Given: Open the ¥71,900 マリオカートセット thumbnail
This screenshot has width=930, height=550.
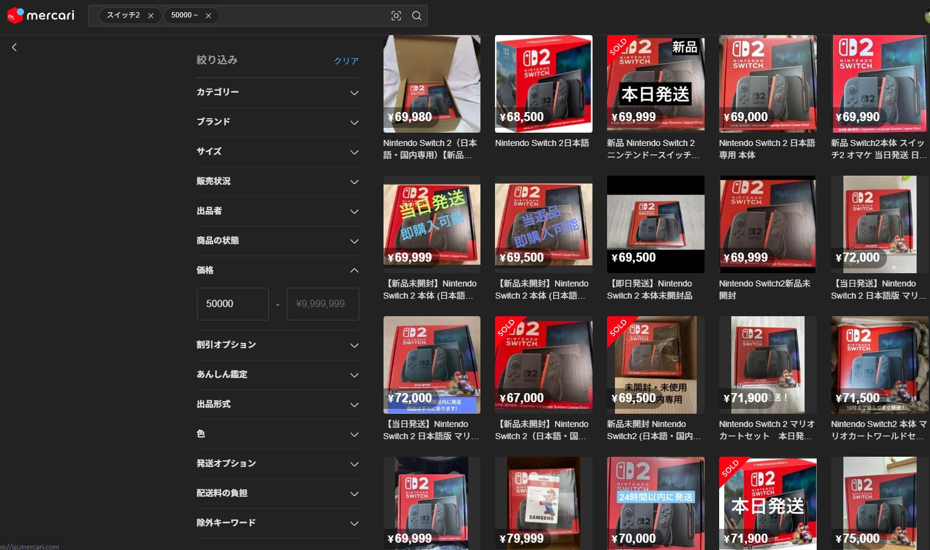Looking at the screenshot, I should coord(768,365).
